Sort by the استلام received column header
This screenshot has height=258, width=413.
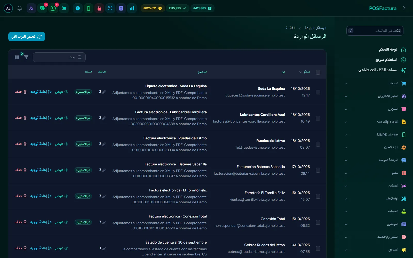305,72
